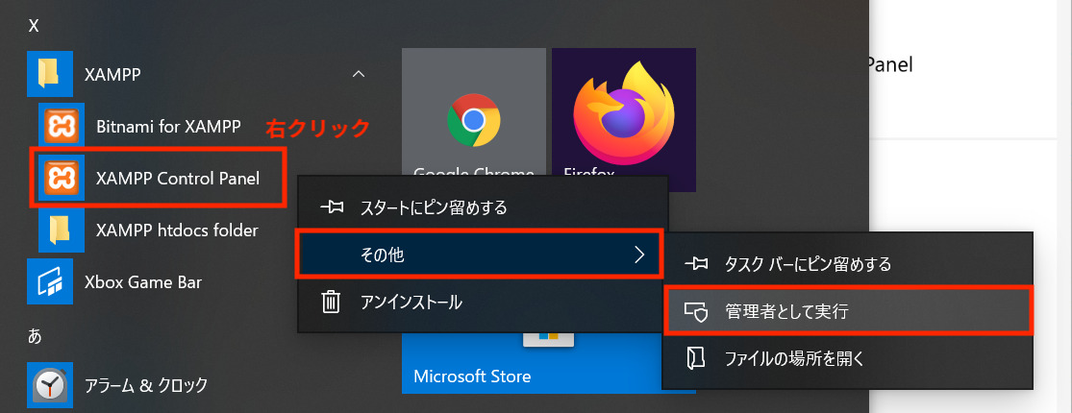Expand その他 submenu arrow

pos(640,255)
